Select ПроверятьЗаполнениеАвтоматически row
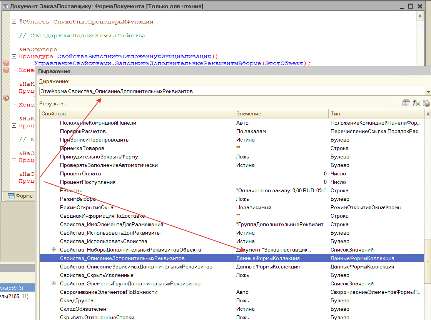The width and height of the screenshot is (431, 320). point(232,165)
